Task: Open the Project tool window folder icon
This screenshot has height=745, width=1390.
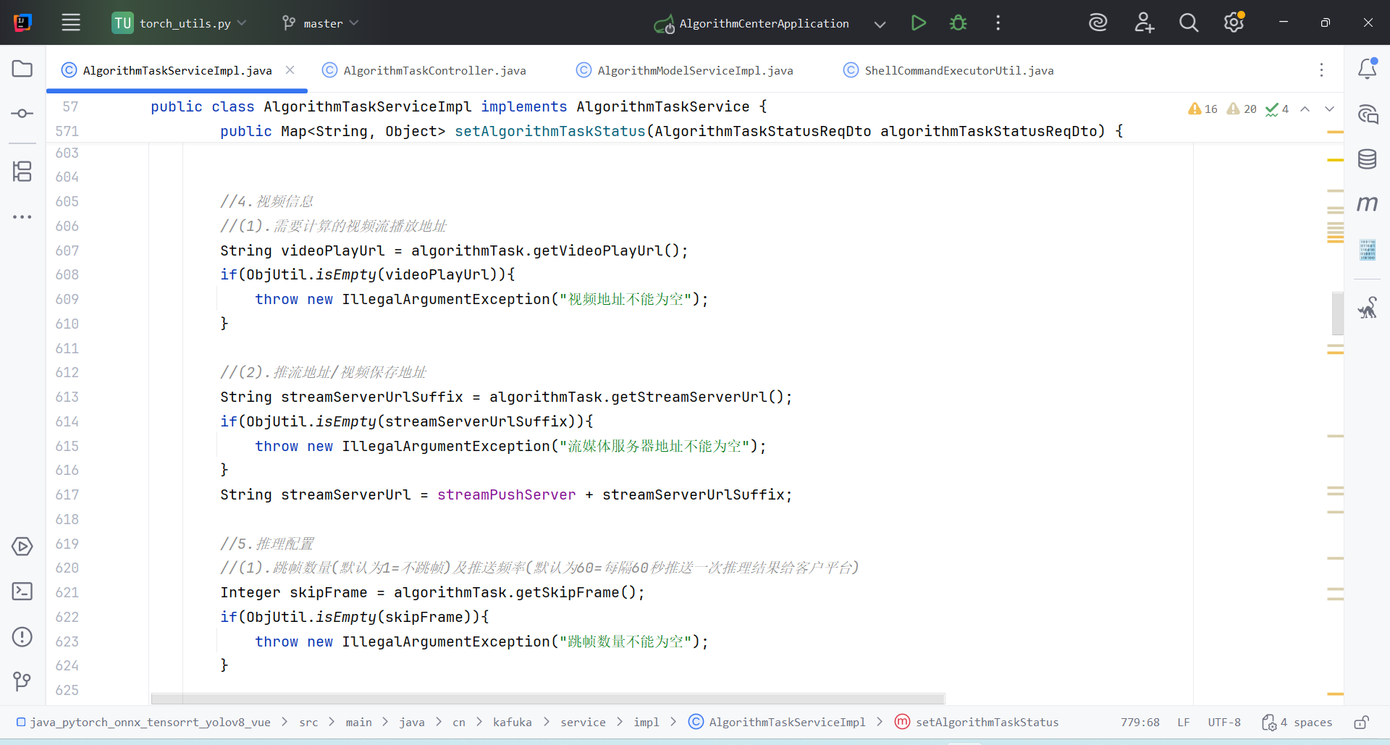Action: tap(22, 69)
